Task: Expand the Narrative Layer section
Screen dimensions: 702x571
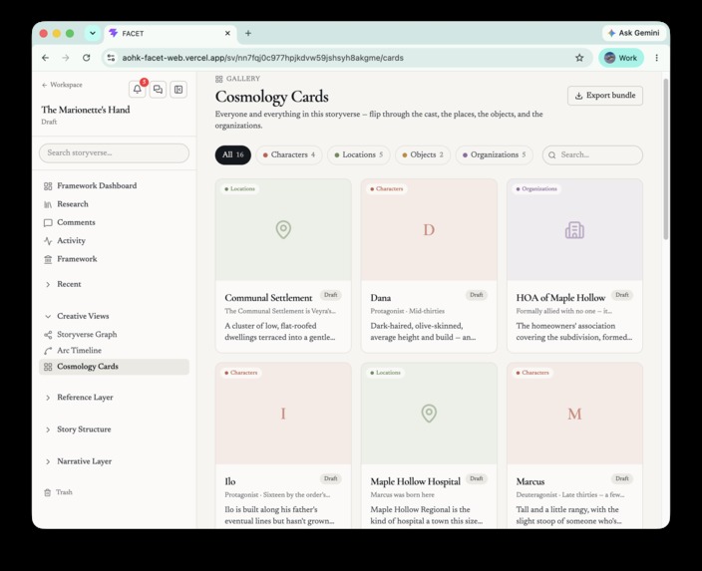Action: pos(48,461)
